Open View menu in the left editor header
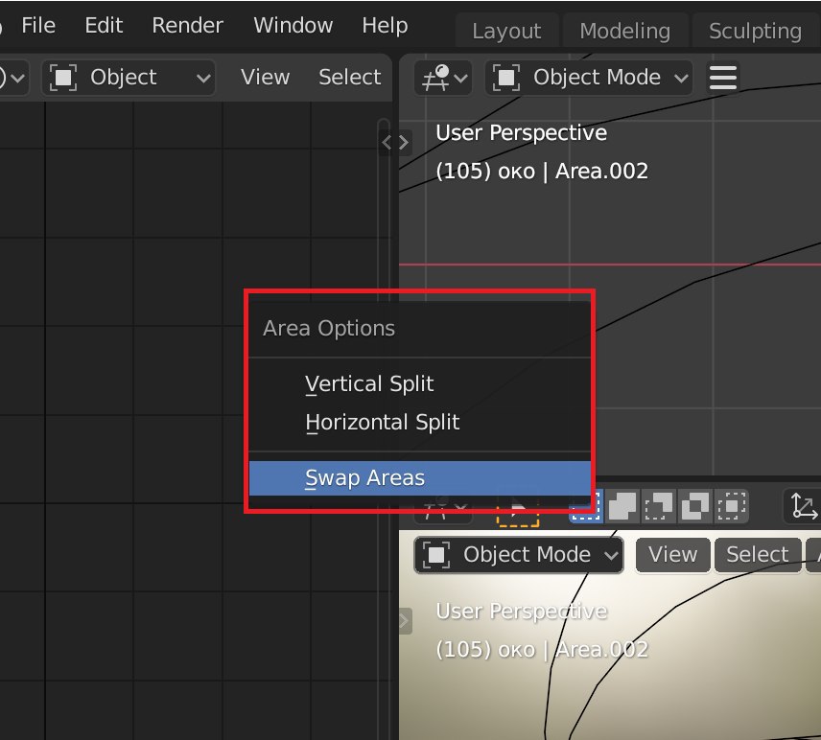Image resolution: width=821 pixels, height=740 pixels. (x=265, y=78)
